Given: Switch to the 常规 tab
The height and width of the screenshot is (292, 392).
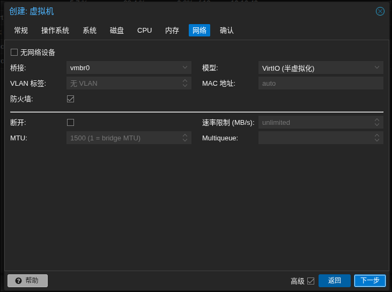Looking at the screenshot, I should [21, 31].
